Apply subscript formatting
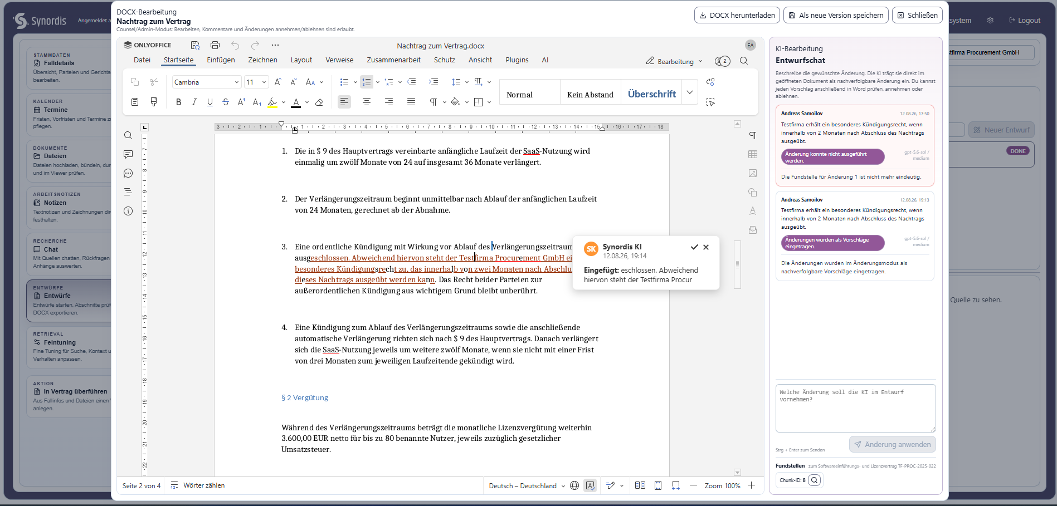1057x506 pixels. [257, 102]
